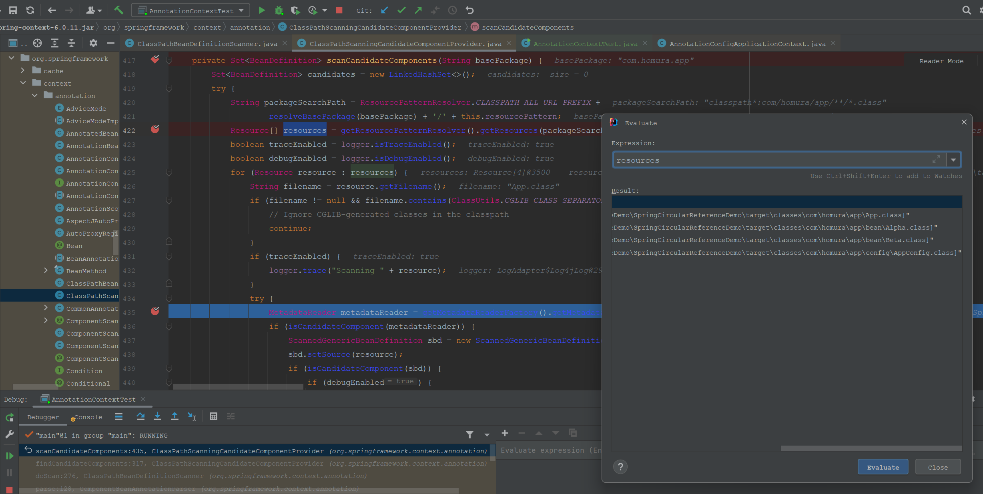This screenshot has height=494, width=983.
Task: Click the Close button in dialog
Action: click(937, 467)
